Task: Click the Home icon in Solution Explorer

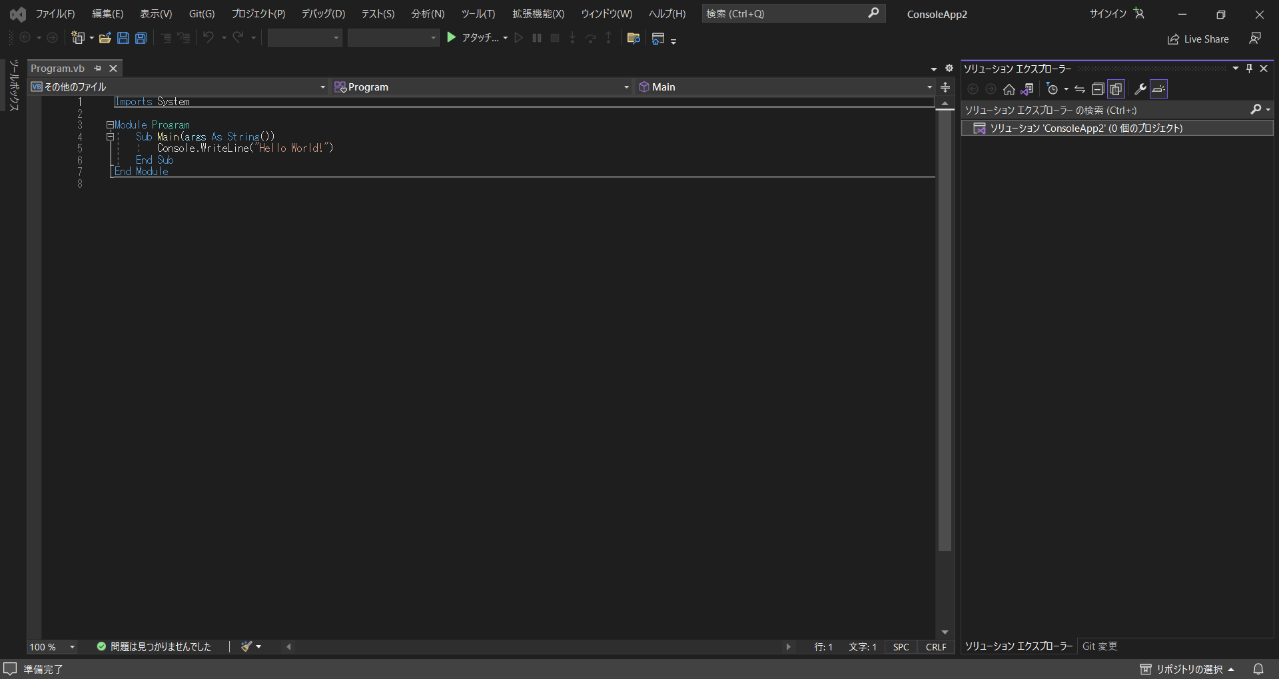Action: 1009,89
